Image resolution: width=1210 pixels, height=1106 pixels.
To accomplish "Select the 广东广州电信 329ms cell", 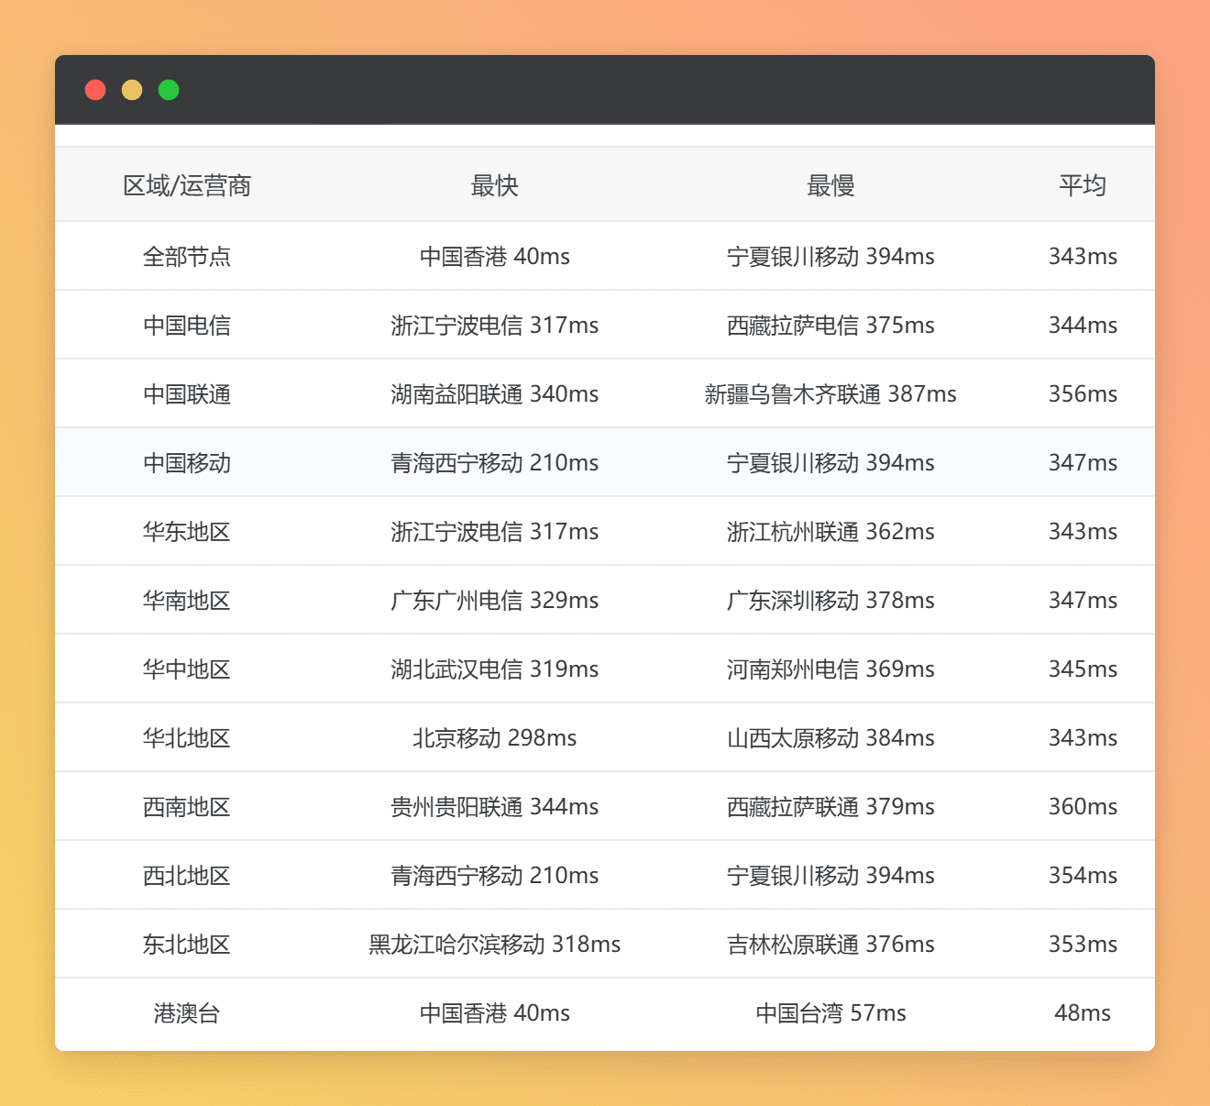I will point(494,601).
